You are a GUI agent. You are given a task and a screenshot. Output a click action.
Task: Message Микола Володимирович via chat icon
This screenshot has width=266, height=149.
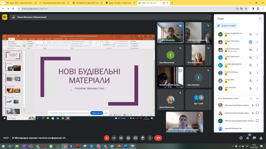[x=257, y=120]
